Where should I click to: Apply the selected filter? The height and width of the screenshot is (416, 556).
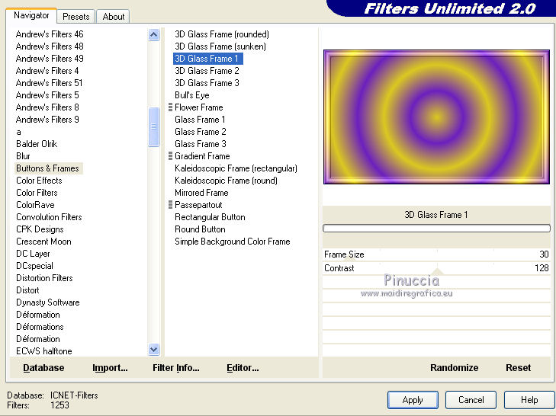(413, 400)
